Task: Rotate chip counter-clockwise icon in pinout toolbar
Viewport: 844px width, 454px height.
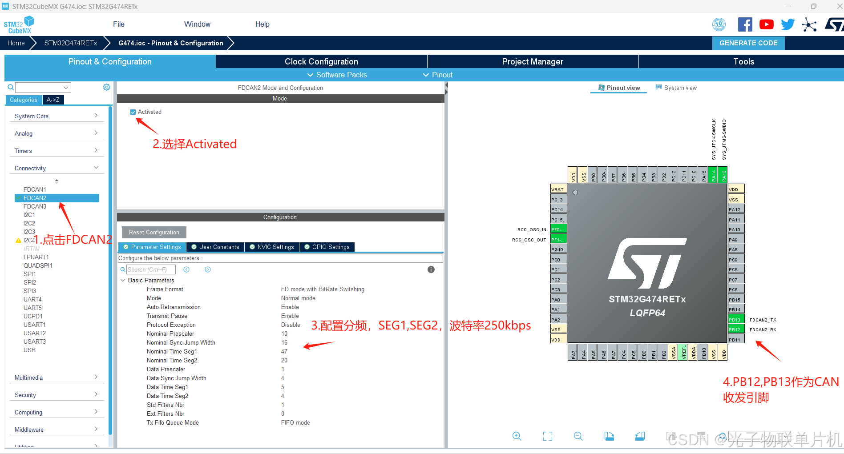Action: 640,436
